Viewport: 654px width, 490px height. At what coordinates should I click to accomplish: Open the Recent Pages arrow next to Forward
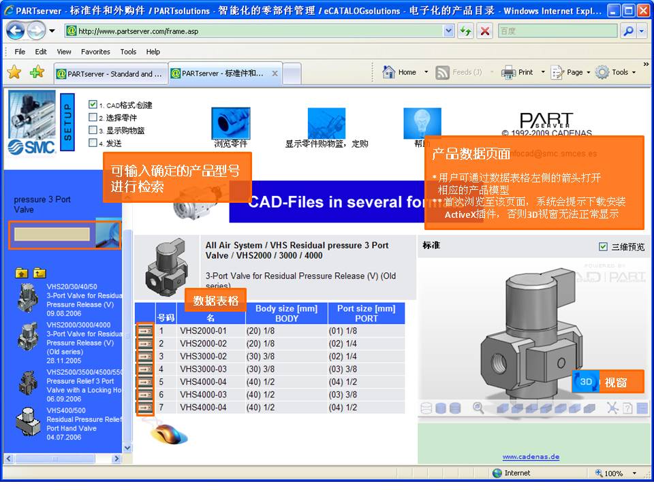click(x=52, y=31)
